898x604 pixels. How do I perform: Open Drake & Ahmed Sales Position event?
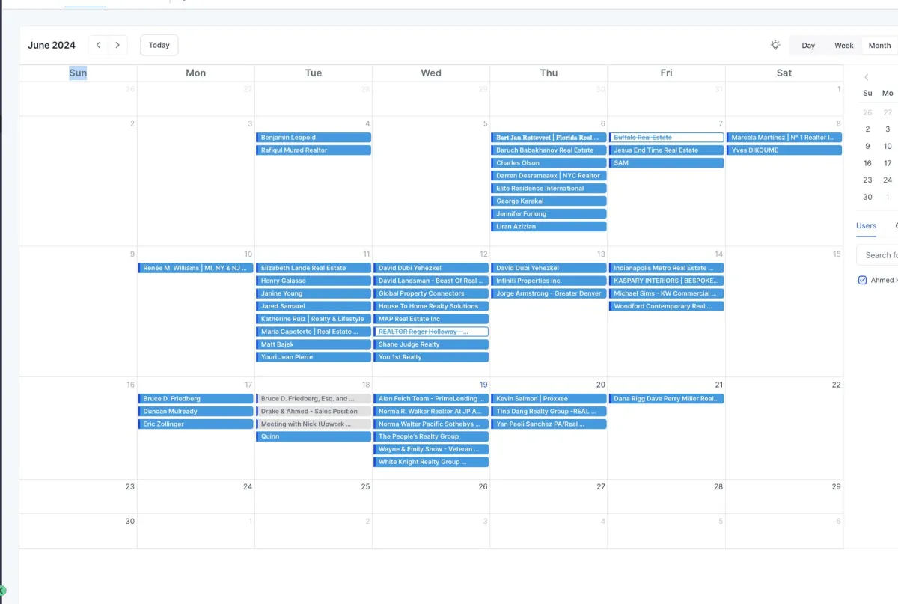point(314,412)
